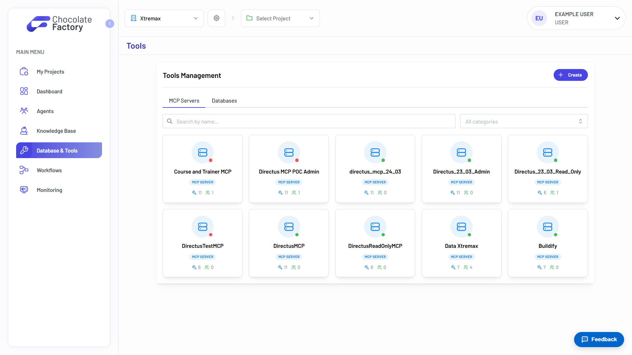Open Knowledge Base from the sidebar

tap(59, 131)
